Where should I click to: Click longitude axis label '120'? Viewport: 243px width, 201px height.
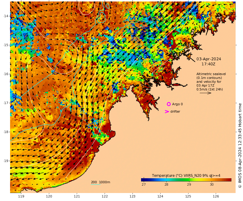click(49, 196)
